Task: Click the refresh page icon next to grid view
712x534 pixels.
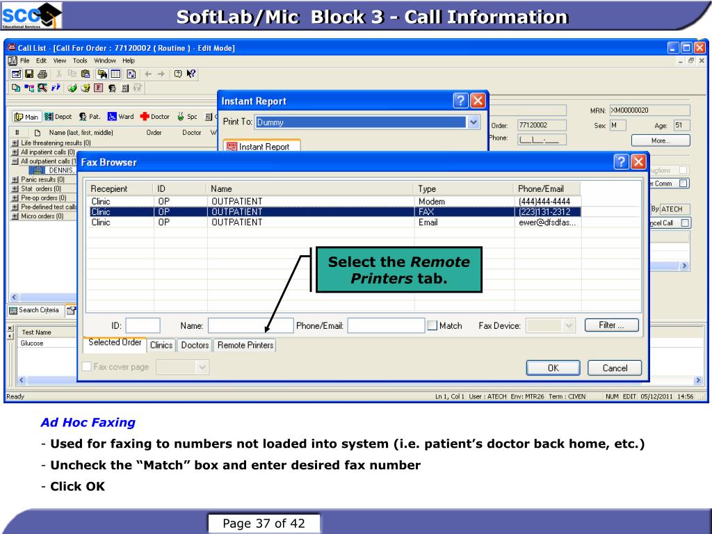Action: [131, 74]
